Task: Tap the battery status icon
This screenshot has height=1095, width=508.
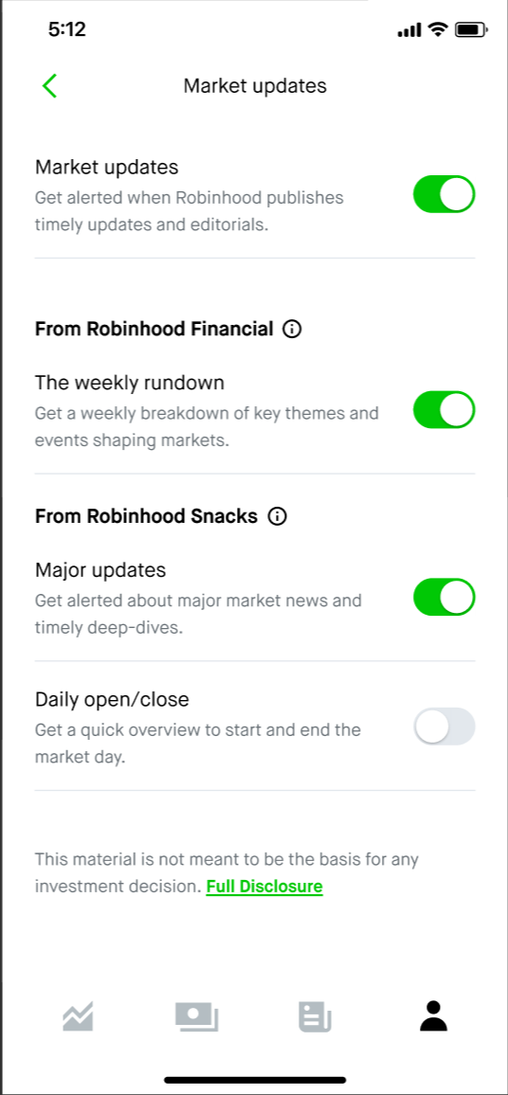Action: coord(471,29)
